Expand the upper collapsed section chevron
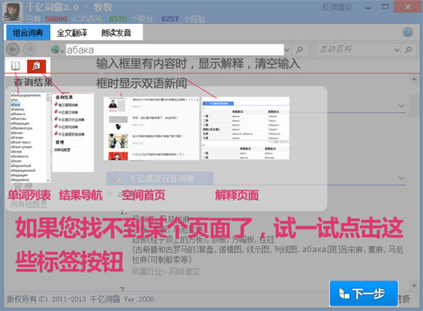This screenshot has height=311, width=423. [x=401, y=106]
